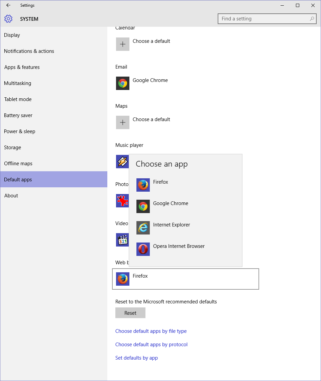Choose the Internet Explorer icon in popup
321x381 pixels.
(x=143, y=228)
